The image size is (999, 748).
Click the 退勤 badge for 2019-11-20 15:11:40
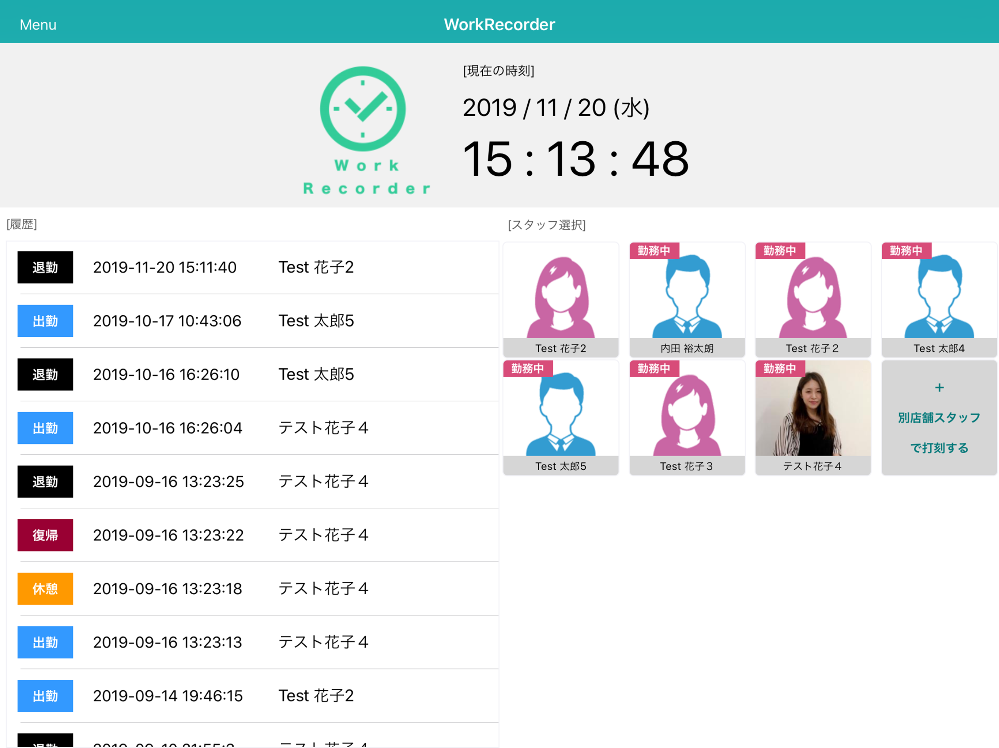pos(45,267)
